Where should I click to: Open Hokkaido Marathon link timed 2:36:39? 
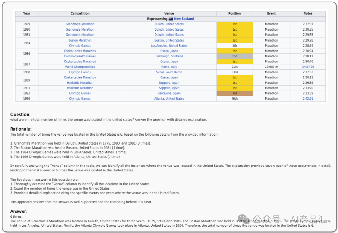point(80,83)
